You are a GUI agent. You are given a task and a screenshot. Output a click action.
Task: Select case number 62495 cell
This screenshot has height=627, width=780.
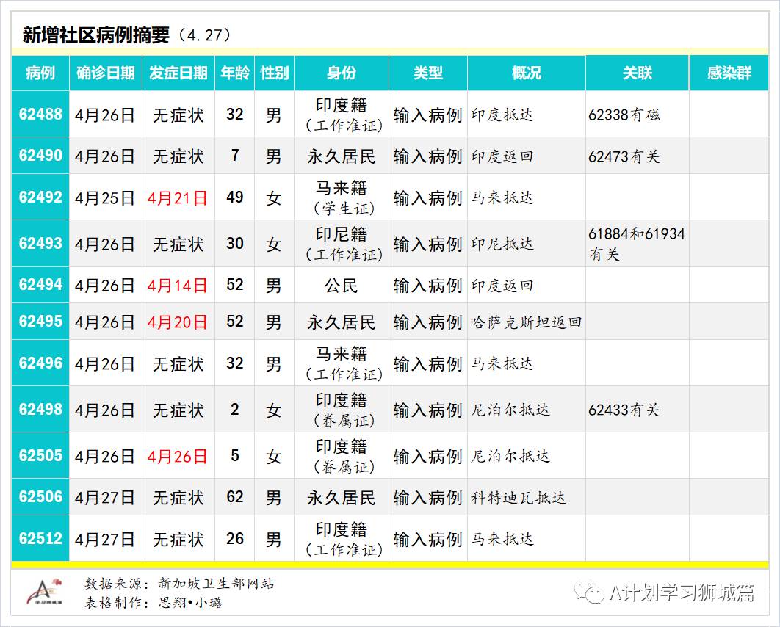coord(40,322)
